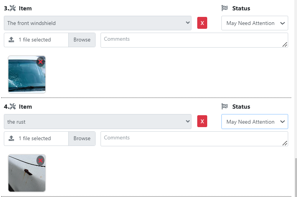Click the Comments box for the rust item
The height and width of the screenshot is (197, 297).
(194, 139)
